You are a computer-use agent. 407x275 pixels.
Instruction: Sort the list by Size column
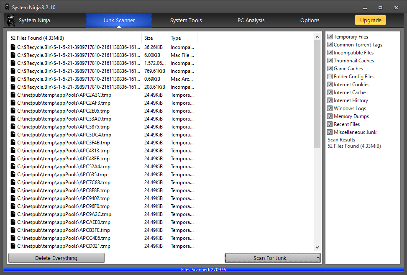click(x=155, y=38)
